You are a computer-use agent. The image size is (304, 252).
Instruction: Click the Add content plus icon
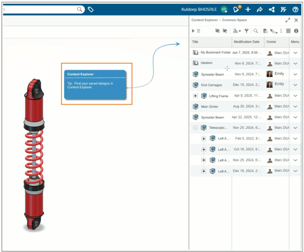(248, 9)
